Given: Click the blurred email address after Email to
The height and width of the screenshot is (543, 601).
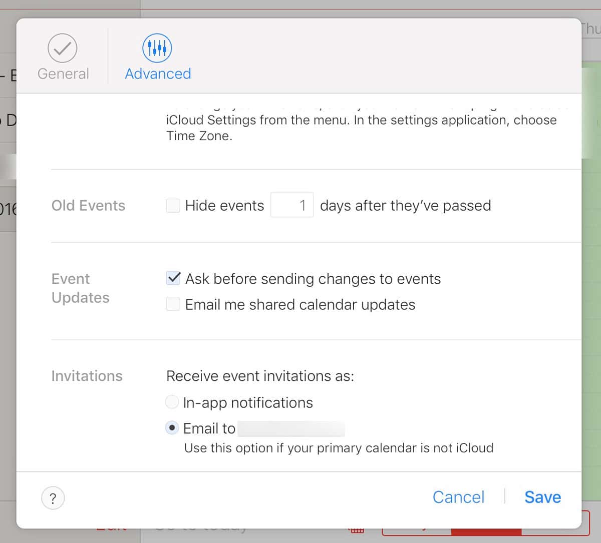Looking at the screenshot, I should point(291,429).
